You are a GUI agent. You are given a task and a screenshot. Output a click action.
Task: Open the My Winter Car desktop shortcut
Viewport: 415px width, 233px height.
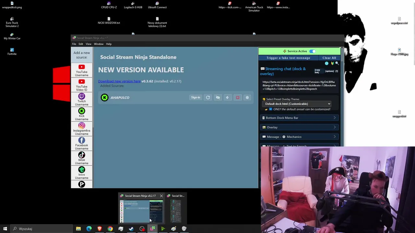[x=12, y=36]
